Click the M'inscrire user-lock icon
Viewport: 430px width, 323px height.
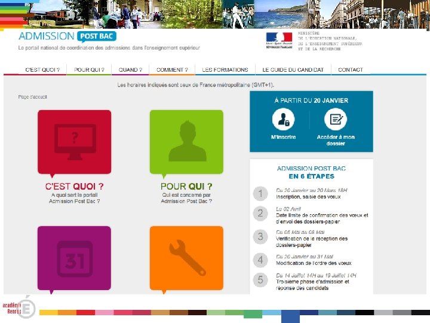coord(283,119)
